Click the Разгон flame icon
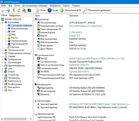 point(9,38)
